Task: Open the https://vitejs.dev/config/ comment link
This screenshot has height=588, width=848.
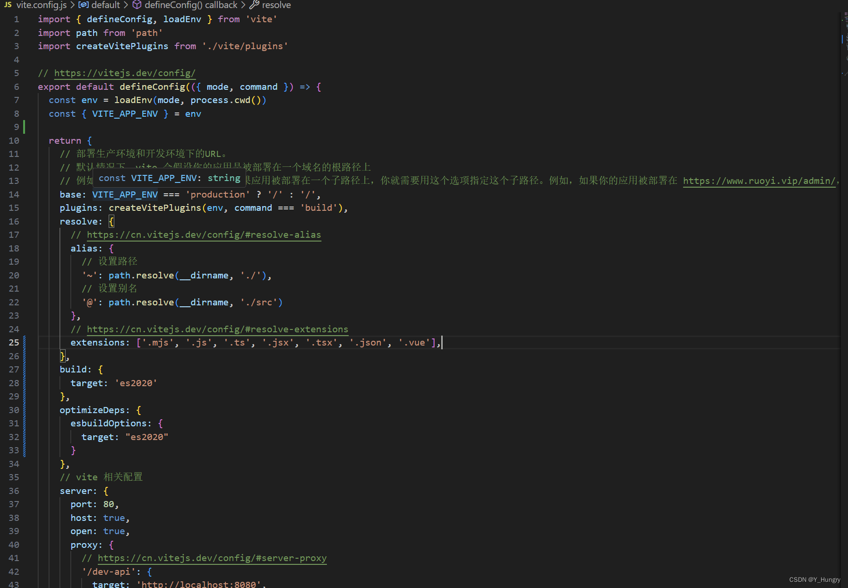Action: pos(125,73)
